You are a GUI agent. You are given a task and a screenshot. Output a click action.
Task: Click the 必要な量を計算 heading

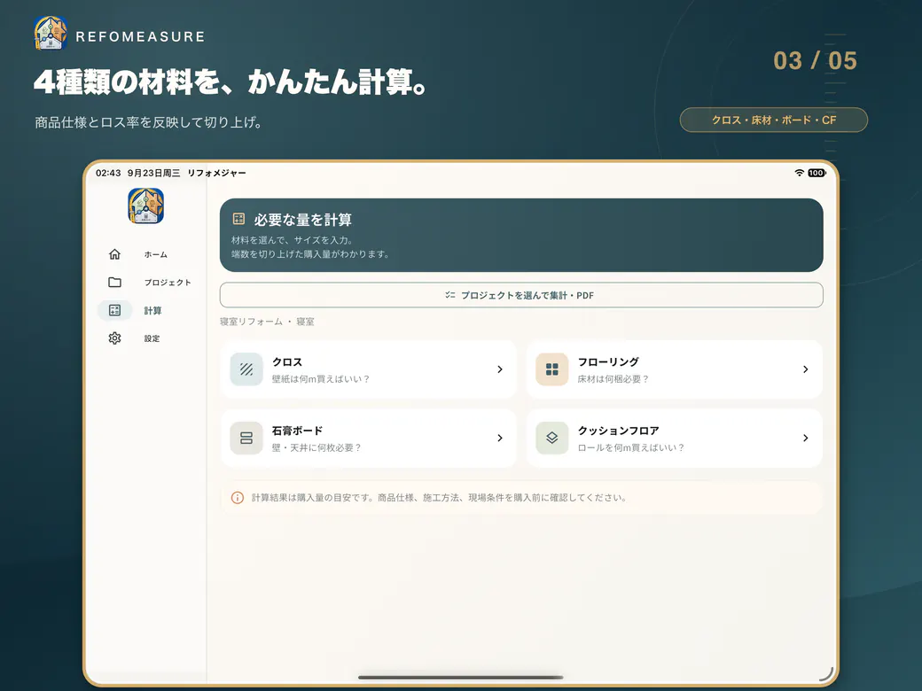coord(303,220)
